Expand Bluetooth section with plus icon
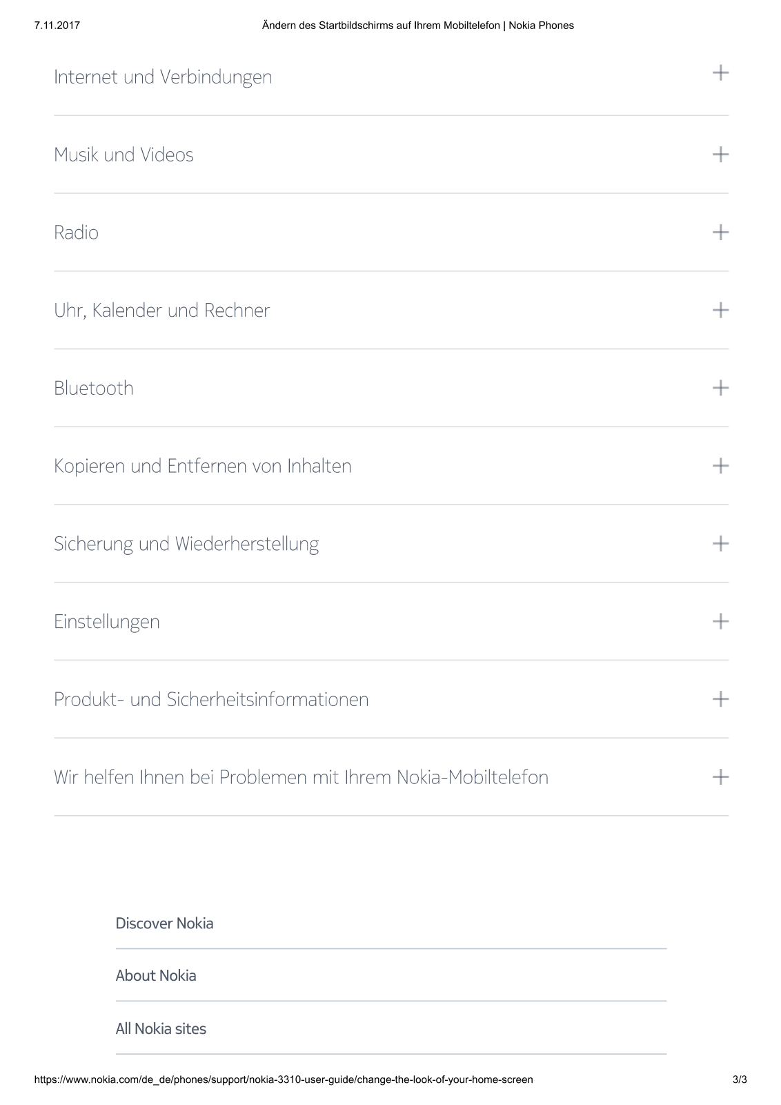 (720, 388)
